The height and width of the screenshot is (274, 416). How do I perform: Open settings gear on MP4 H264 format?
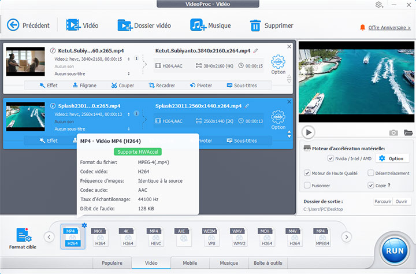click(x=84, y=225)
